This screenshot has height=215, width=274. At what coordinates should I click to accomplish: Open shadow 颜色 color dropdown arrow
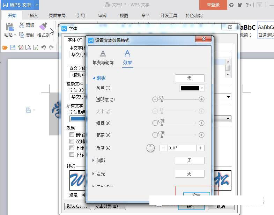[x=202, y=88]
